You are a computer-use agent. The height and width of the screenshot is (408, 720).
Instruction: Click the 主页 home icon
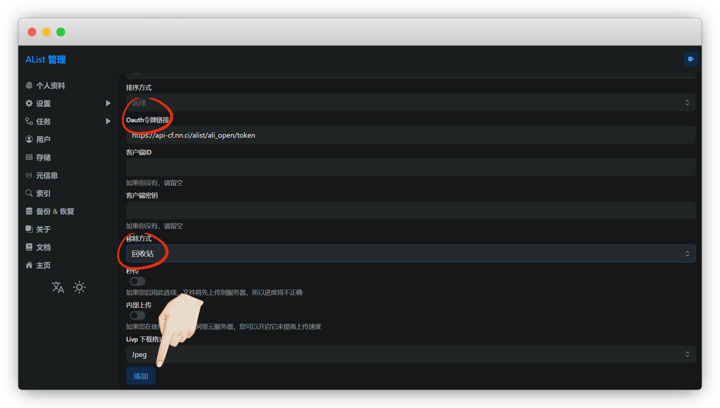[29, 265]
